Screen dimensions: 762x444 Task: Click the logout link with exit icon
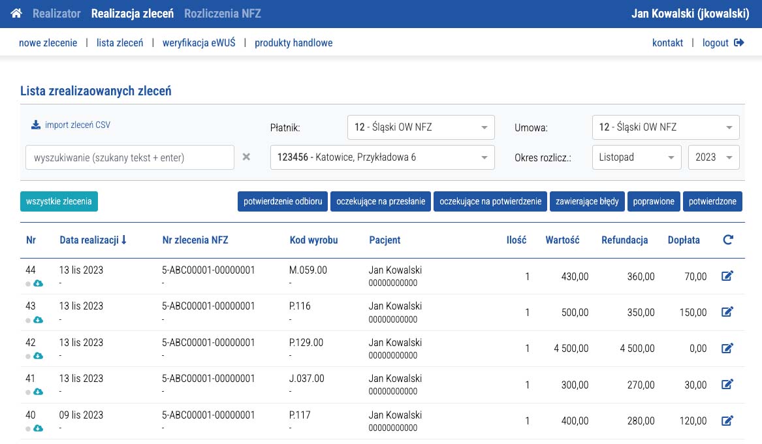(x=723, y=43)
